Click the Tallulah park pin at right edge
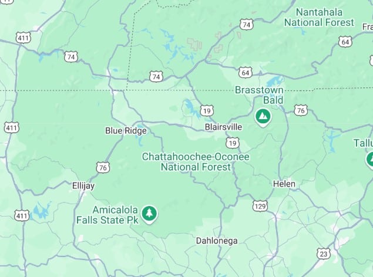The image size is (373, 277). pyautogui.click(x=370, y=160)
